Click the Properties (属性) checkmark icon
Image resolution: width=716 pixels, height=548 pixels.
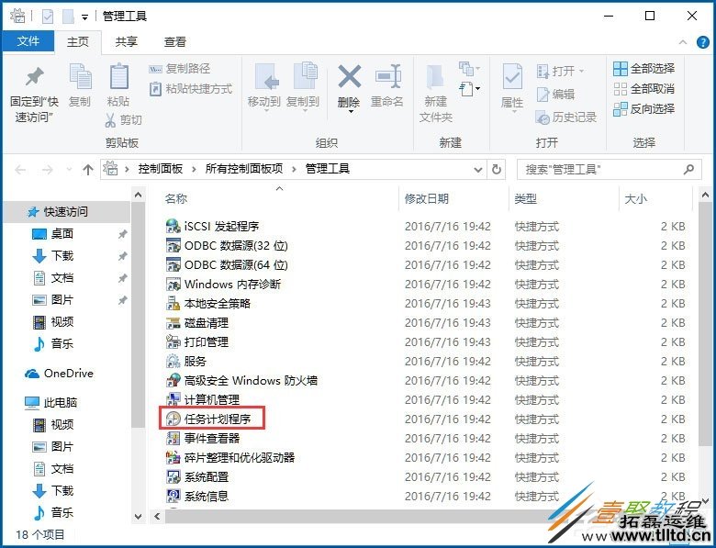[512, 76]
